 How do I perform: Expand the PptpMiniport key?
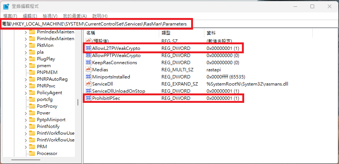(26, 120)
